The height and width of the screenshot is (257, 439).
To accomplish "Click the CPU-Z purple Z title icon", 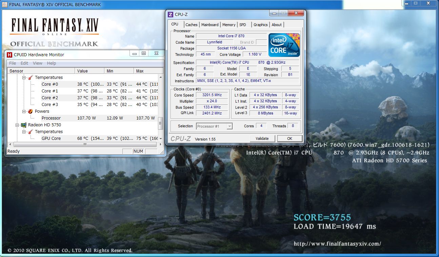I will 171,14.
